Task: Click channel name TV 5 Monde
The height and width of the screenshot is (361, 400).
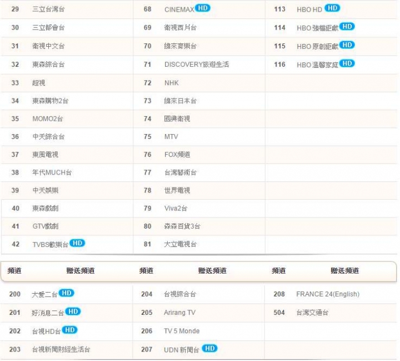Action: [x=182, y=331]
